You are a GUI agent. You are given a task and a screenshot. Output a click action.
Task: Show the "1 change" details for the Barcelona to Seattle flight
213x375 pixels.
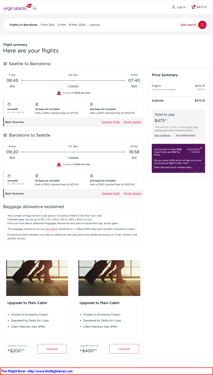(73, 158)
